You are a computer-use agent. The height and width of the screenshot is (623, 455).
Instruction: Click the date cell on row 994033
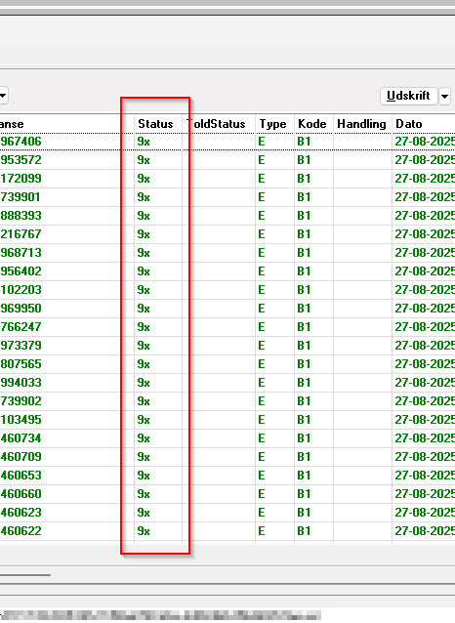tap(424, 383)
